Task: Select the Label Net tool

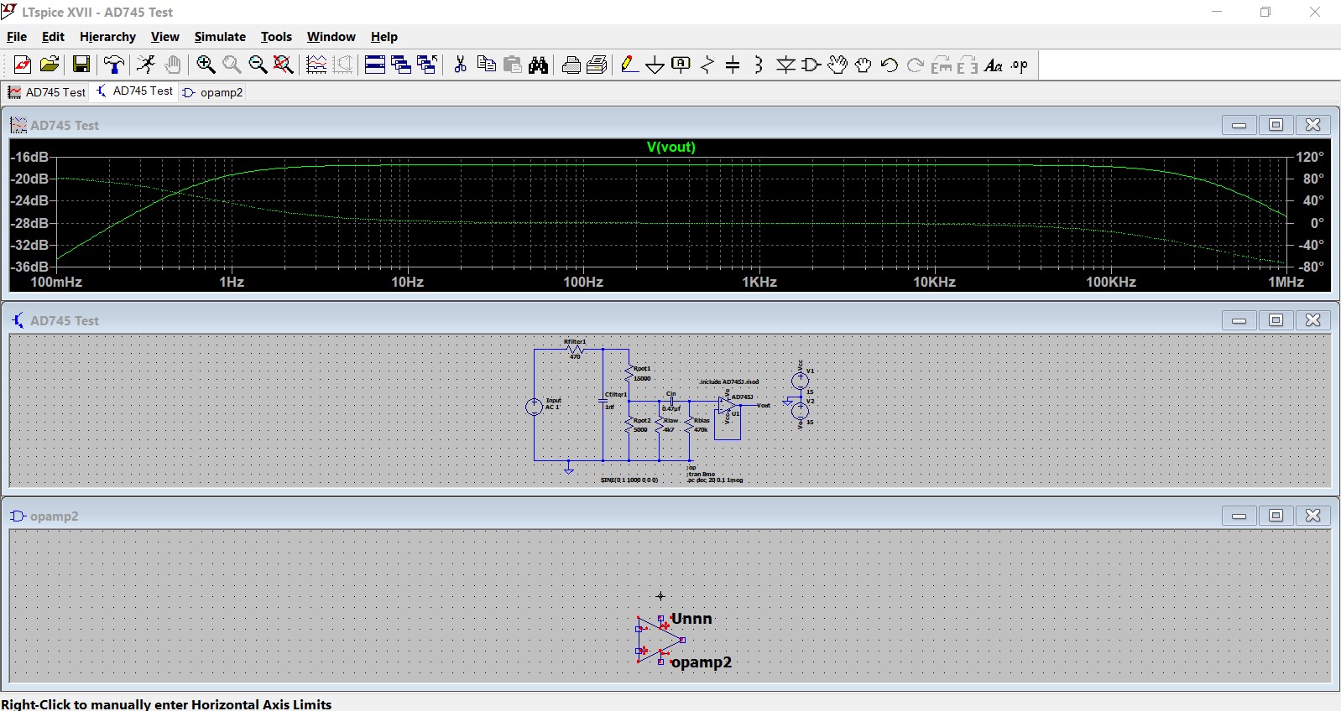Action: 681,65
